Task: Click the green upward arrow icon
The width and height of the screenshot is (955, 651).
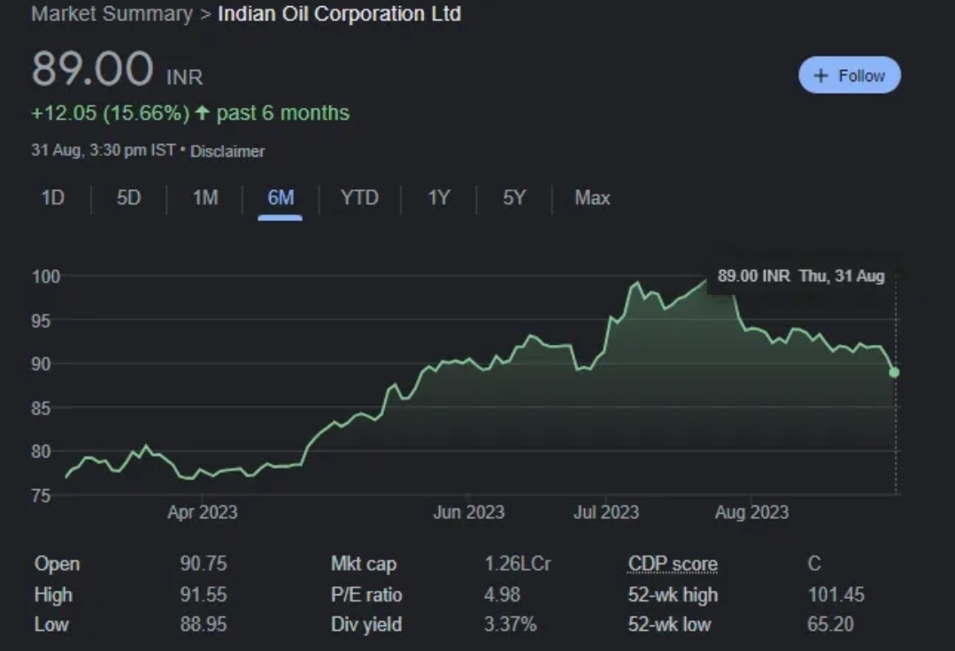Action: [x=203, y=113]
